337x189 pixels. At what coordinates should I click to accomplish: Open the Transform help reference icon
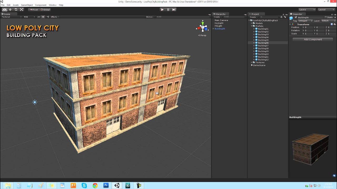pyautogui.click(x=331, y=24)
